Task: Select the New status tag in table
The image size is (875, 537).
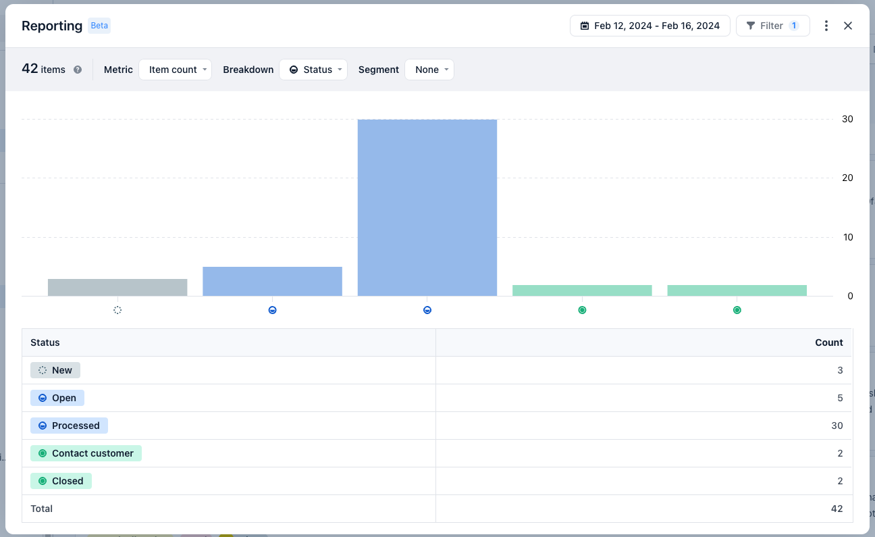Action: [x=55, y=370]
